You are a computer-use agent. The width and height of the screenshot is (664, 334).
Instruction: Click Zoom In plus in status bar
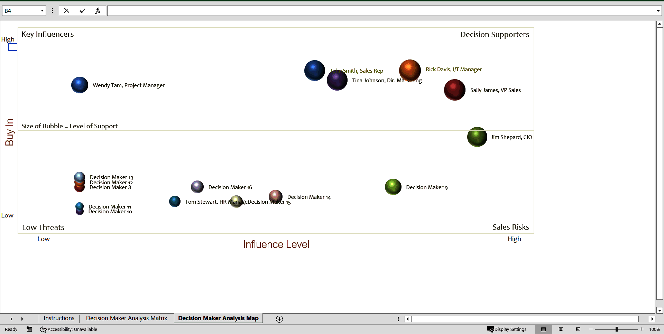tap(642, 329)
